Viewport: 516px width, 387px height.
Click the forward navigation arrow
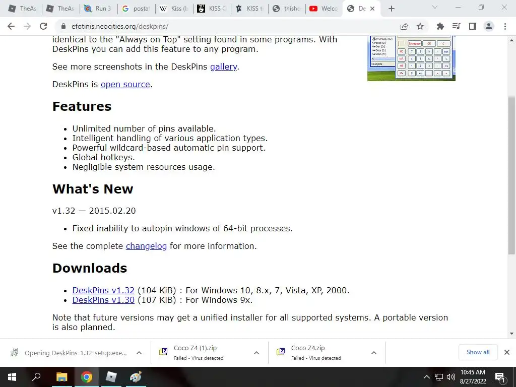[27, 26]
